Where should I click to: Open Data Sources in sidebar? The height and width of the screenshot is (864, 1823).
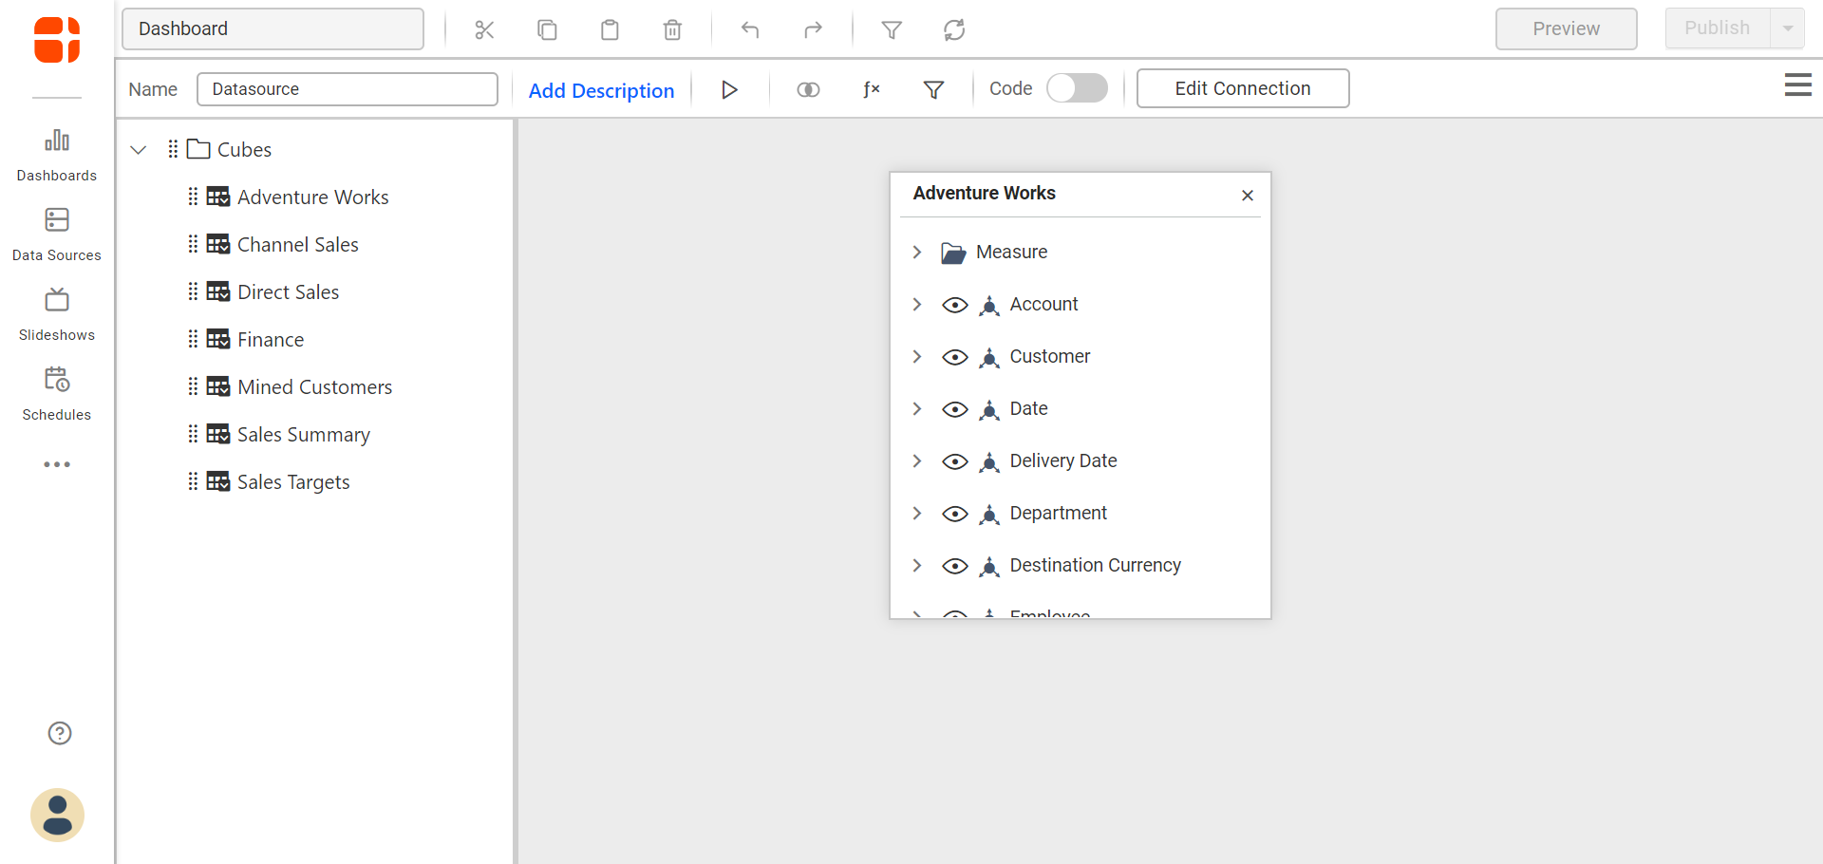coord(57,235)
